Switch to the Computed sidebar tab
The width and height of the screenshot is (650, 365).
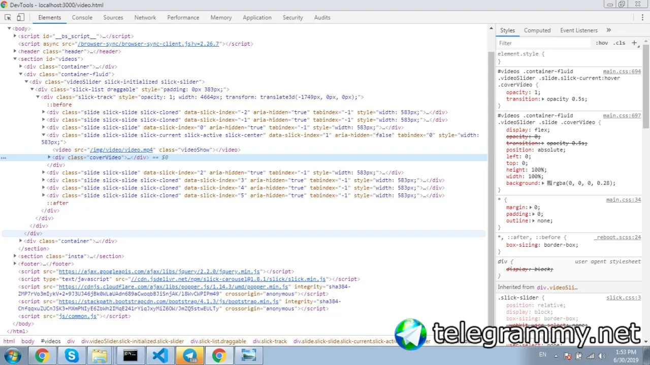[537, 30]
